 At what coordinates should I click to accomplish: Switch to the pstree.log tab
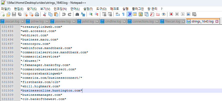coord(37,21)
